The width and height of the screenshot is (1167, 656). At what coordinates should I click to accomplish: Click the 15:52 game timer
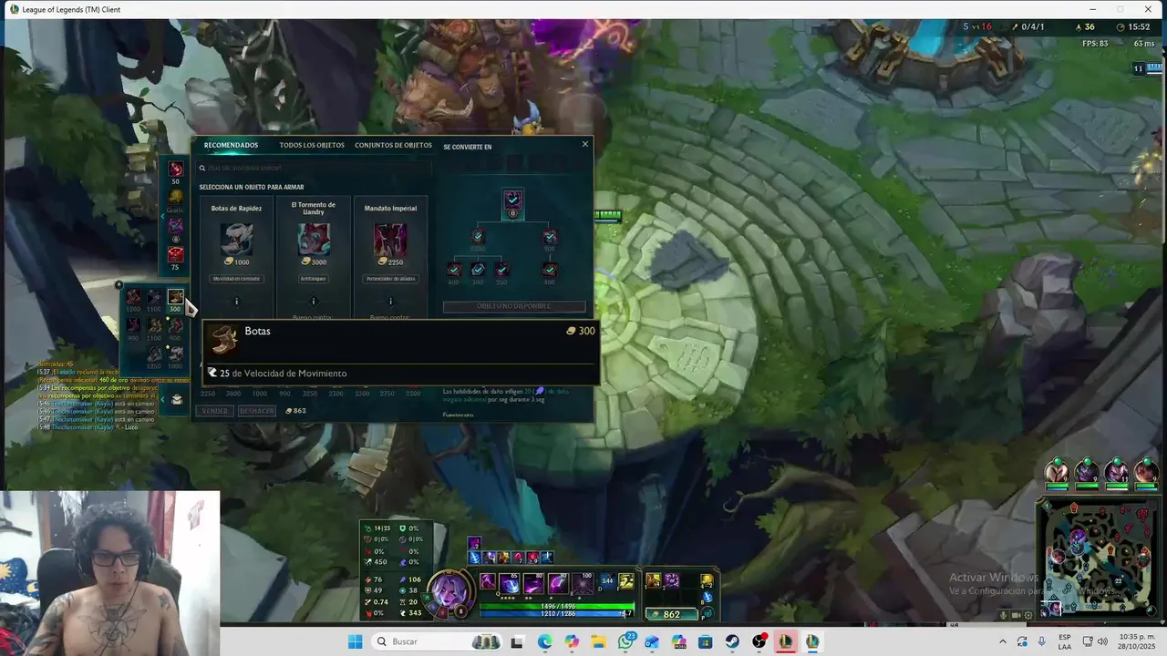pyautogui.click(x=1140, y=27)
